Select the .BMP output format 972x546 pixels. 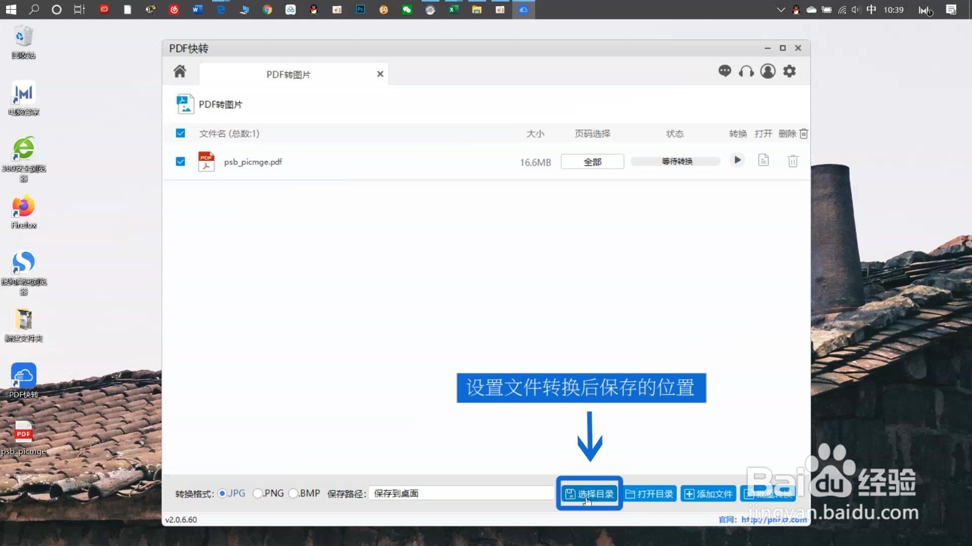click(294, 493)
